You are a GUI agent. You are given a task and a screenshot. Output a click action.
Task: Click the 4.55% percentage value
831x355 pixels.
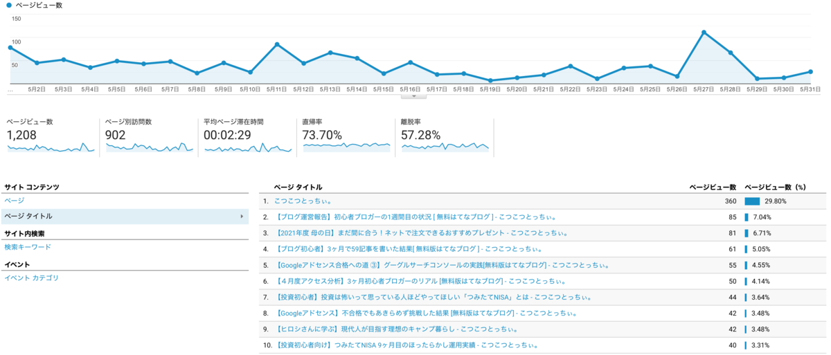pos(761,265)
